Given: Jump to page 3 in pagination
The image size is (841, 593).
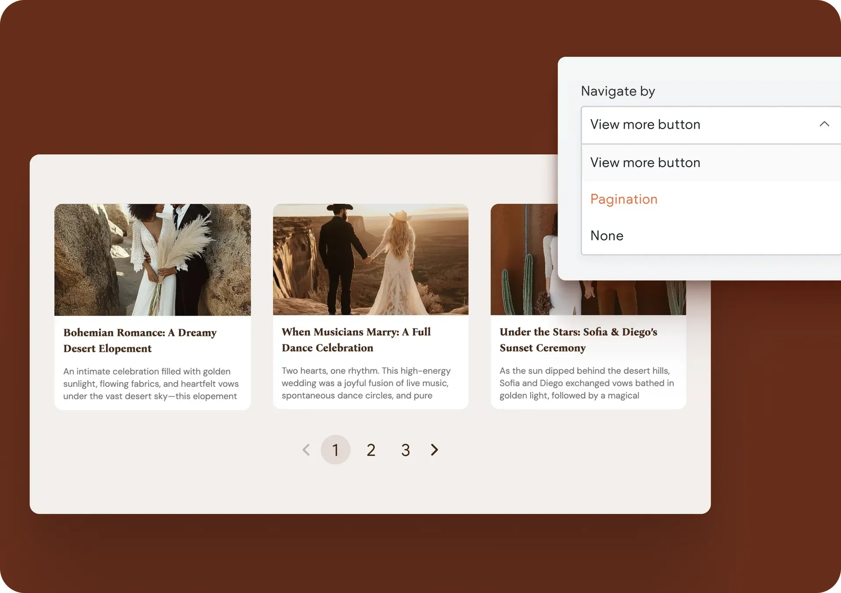Looking at the screenshot, I should click(x=405, y=450).
